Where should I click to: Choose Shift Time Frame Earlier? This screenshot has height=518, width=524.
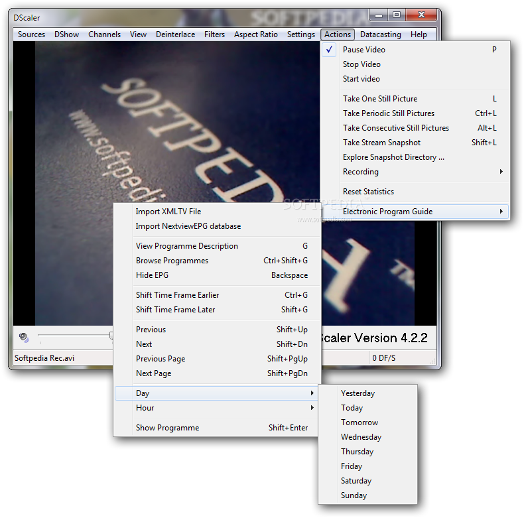pos(216,295)
